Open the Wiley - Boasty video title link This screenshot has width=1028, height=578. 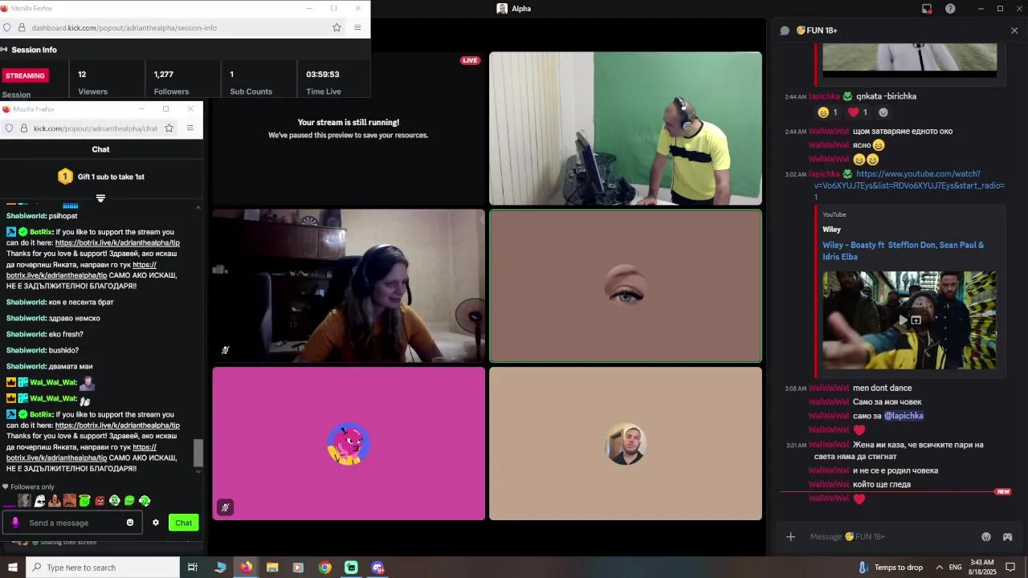tap(903, 250)
